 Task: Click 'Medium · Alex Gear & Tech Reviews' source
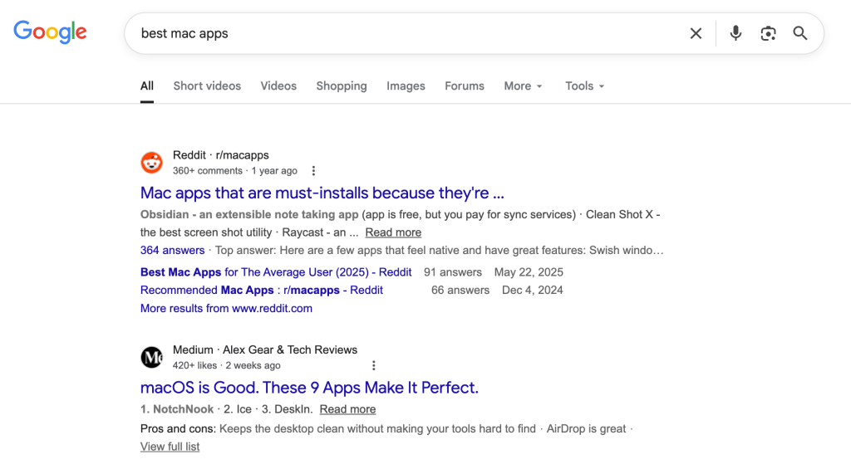coord(265,349)
